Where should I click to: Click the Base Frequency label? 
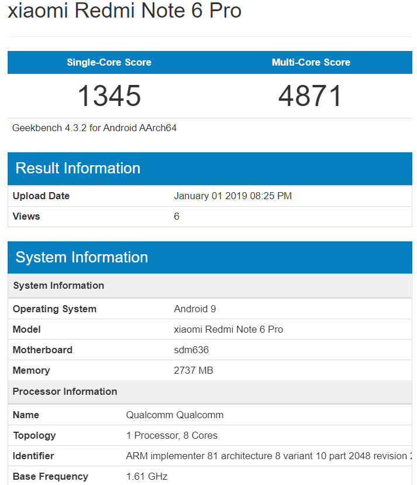[50, 476]
